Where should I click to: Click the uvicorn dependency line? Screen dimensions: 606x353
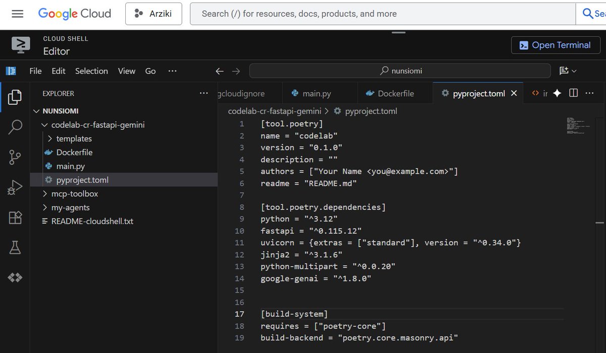390,243
